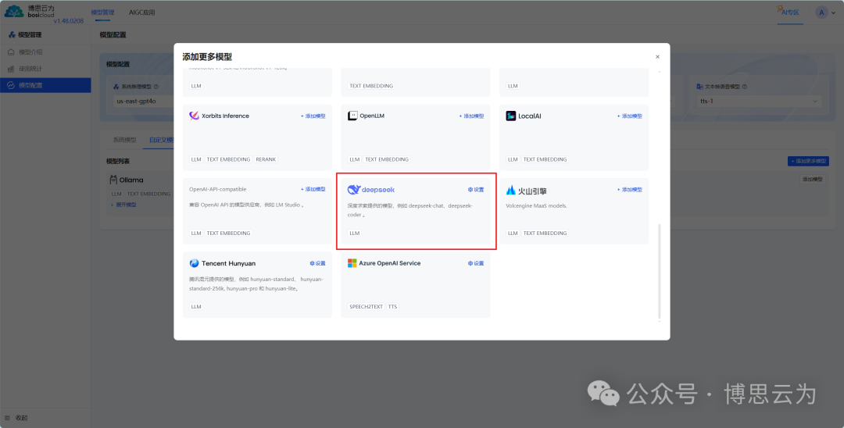Image resolution: width=844 pixels, height=428 pixels.
Task: Click the LocalAI logo icon
Action: pyautogui.click(x=511, y=116)
